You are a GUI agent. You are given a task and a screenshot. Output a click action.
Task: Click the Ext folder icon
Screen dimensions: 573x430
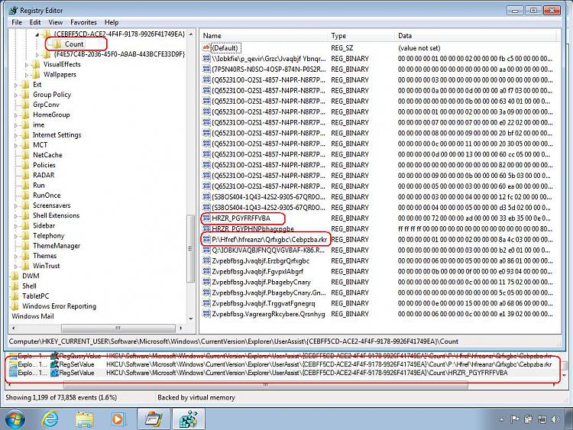[25, 84]
